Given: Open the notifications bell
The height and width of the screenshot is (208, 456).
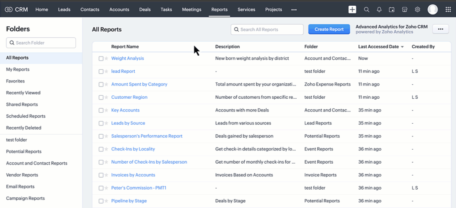Looking at the screenshot, I should click(379, 10).
